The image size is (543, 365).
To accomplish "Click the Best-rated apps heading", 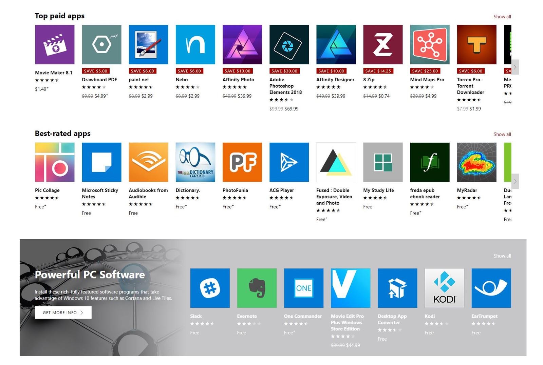I will [x=63, y=134].
